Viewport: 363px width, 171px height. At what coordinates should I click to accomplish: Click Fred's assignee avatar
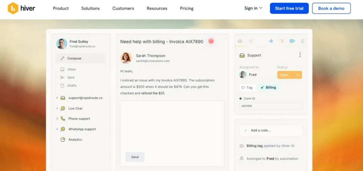pyautogui.click(x=243, y=75)
